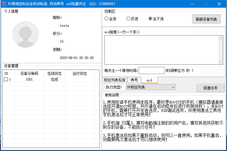
Task: Switch to the 养号 tab
Action: tap(134, 80)
